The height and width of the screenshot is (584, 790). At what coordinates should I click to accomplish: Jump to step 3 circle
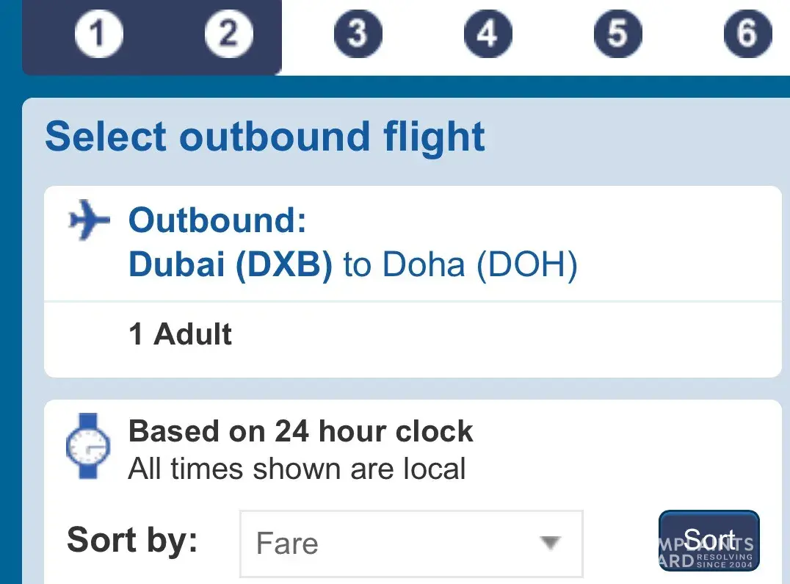[x=358, y=34]
